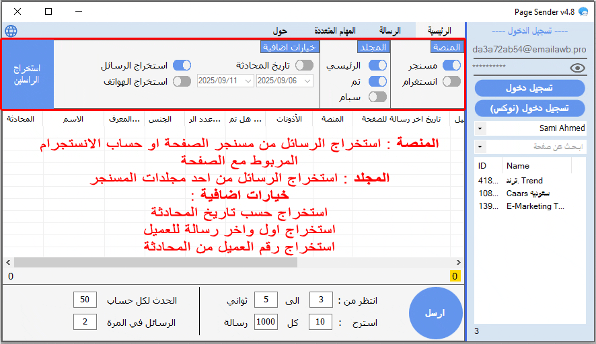The image size is (596, 344).
Task: Click the round ارسل send button
Action: 436,313
